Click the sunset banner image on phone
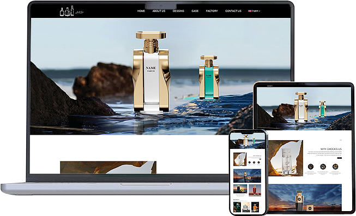 247,176
